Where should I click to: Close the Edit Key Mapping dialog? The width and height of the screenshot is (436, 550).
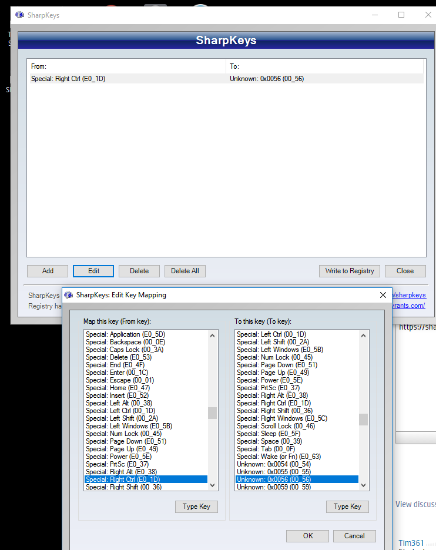click(x=383, y=295)
